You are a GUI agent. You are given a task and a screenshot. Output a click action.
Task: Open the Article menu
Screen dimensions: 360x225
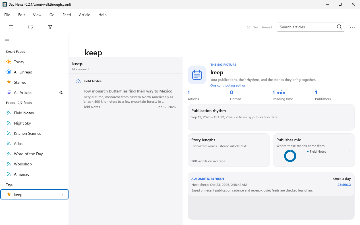85,15
